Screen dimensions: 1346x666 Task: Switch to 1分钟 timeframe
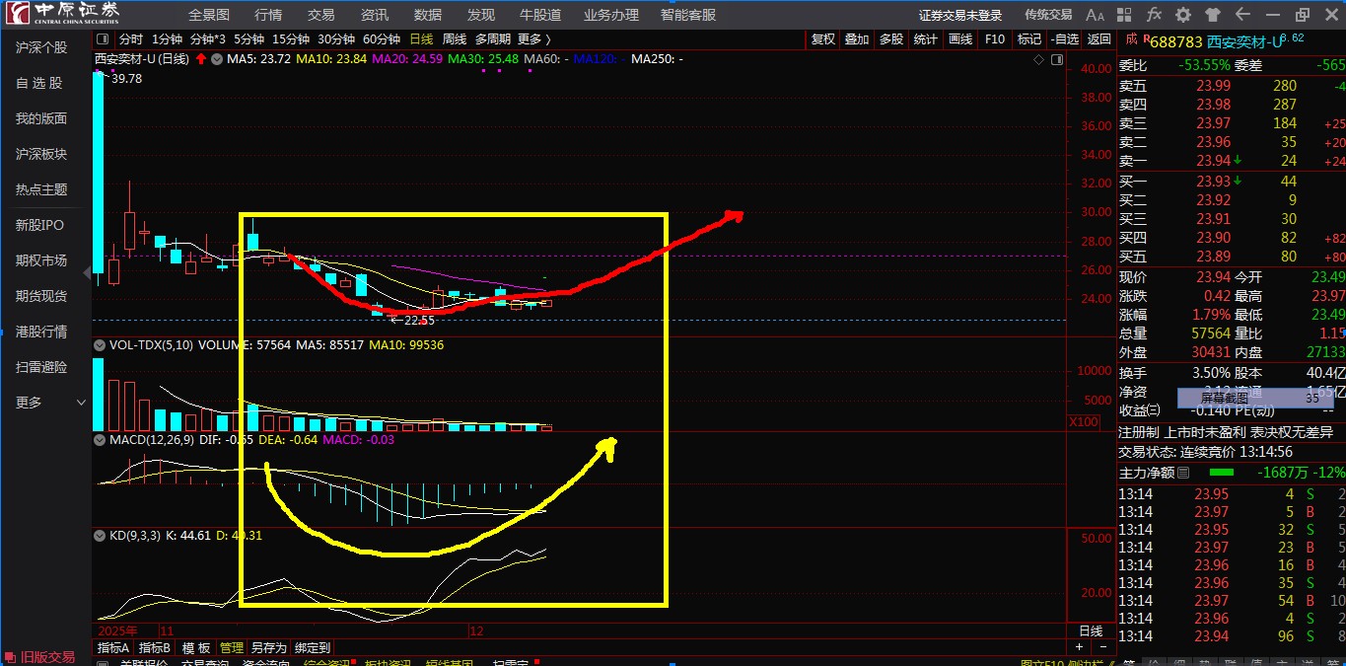(167, 39)
